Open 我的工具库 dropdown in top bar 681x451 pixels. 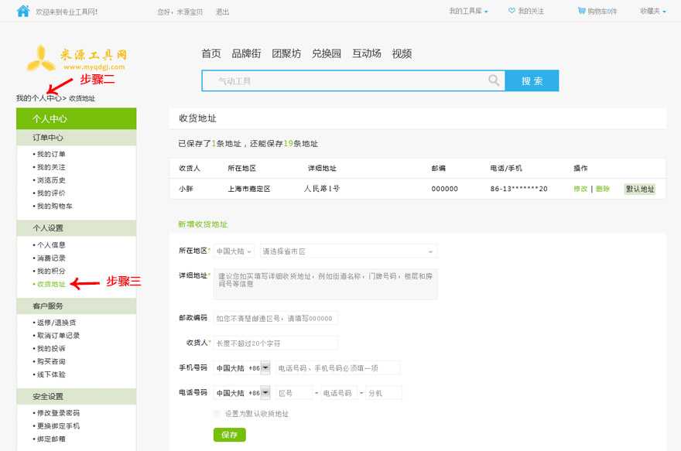coord(469,12)
